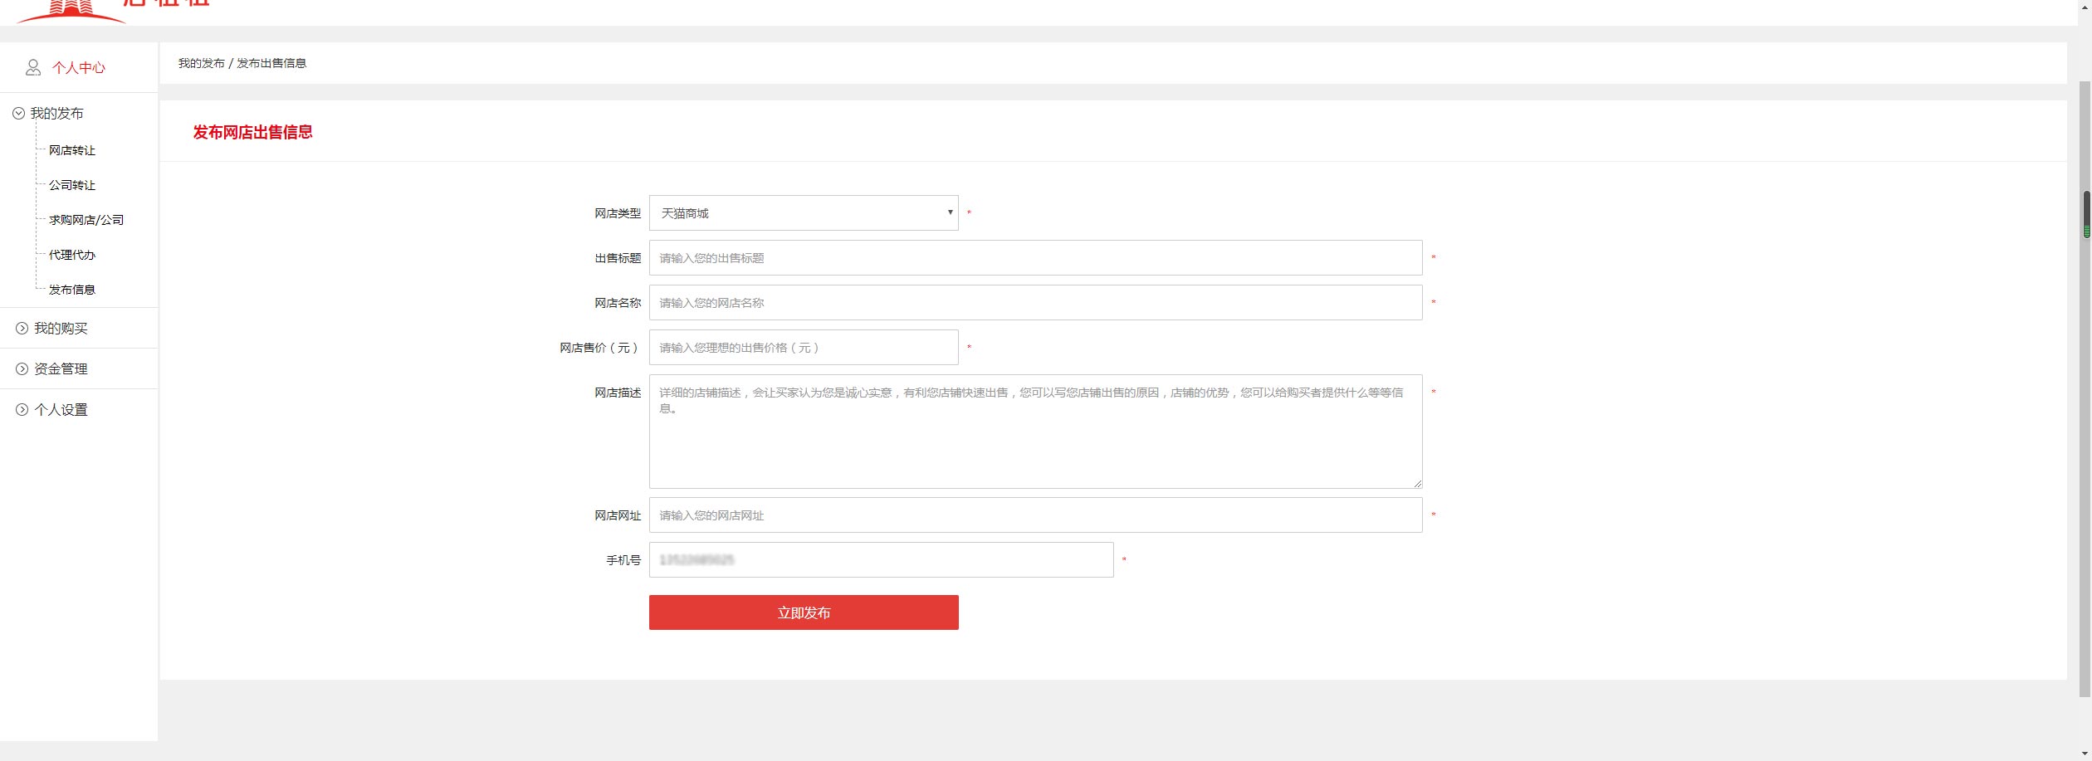Expand the 我的购买 section arrow icon
Screen dimensions: 2092x761
pos(22,329)
